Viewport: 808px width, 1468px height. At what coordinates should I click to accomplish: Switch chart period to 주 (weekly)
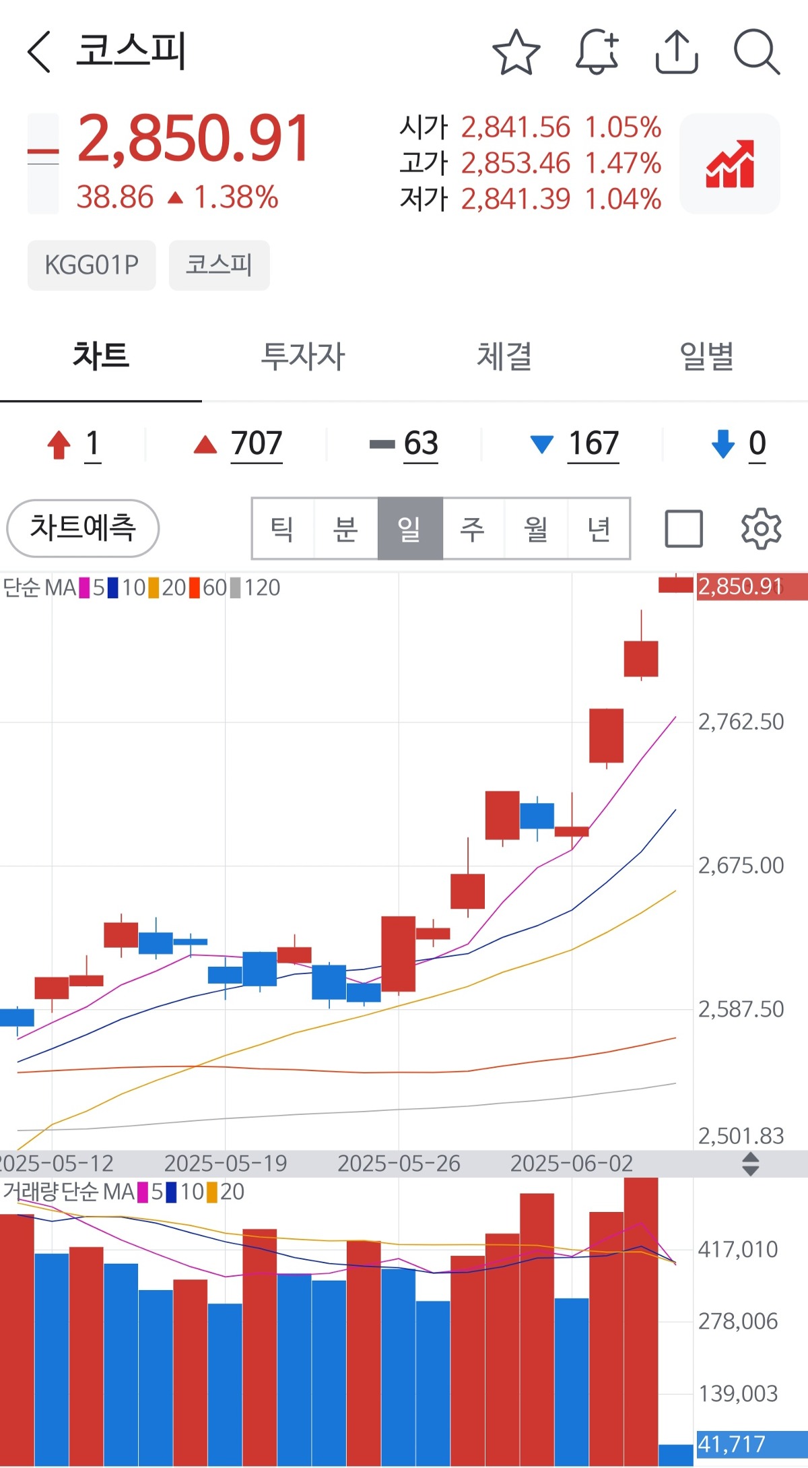point(473,529)
